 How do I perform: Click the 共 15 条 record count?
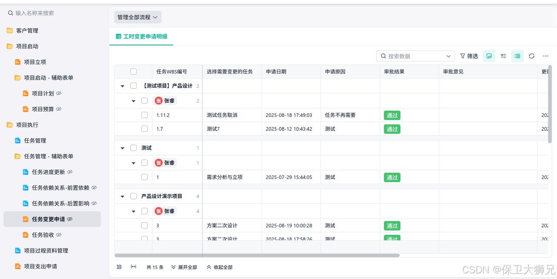coord(155,267)
